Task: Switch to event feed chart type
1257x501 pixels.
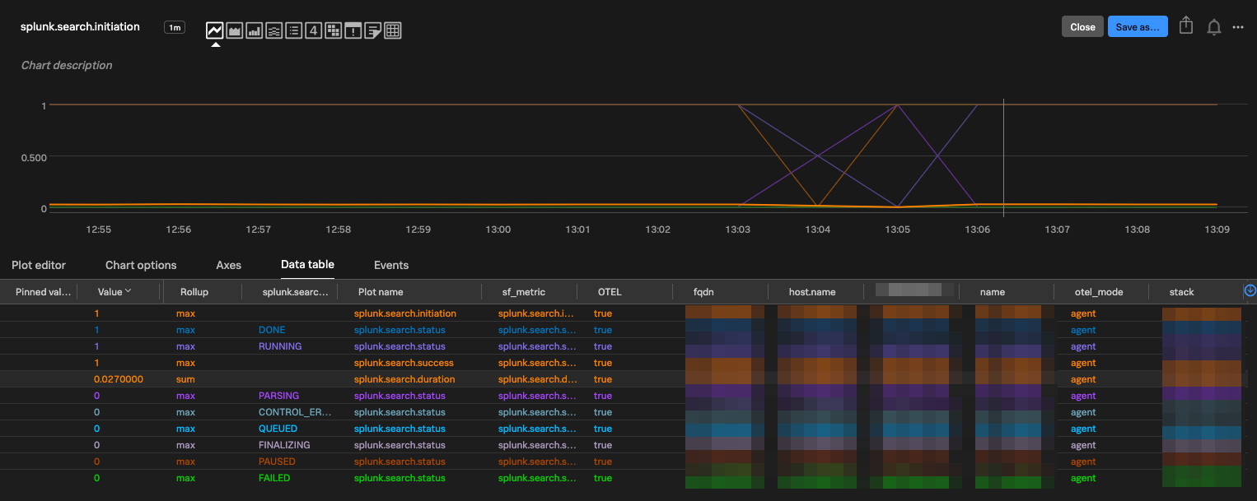Action: [x=353, y=30]
